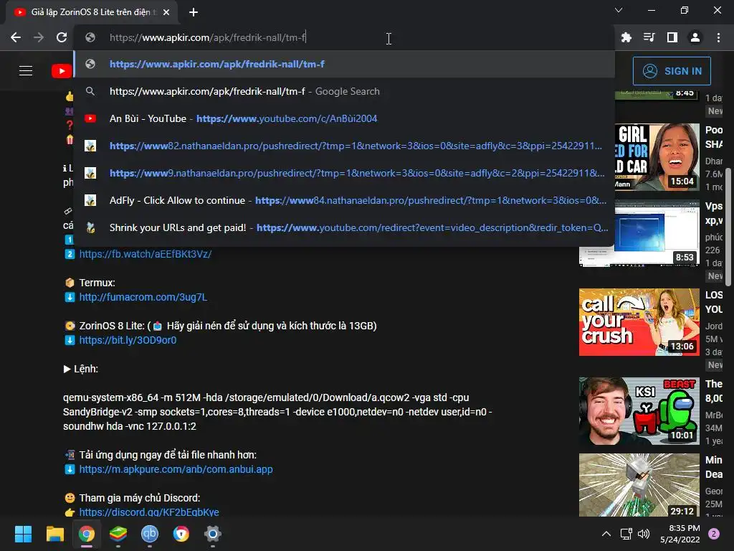Click the browser forward arrow

(39, 37)
